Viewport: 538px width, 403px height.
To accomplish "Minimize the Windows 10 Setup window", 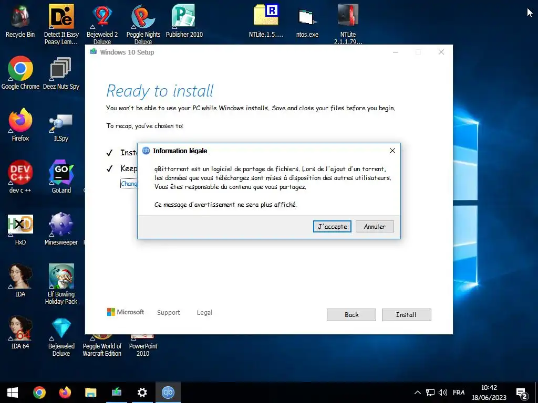I will pos(395,52).
